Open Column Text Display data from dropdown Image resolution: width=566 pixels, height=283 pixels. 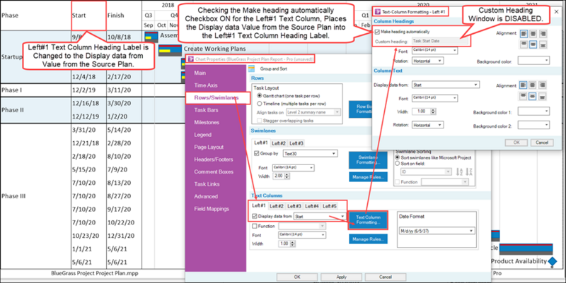coord(446,85)
